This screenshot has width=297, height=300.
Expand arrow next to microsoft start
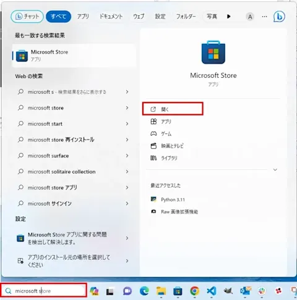click(127, 123)
